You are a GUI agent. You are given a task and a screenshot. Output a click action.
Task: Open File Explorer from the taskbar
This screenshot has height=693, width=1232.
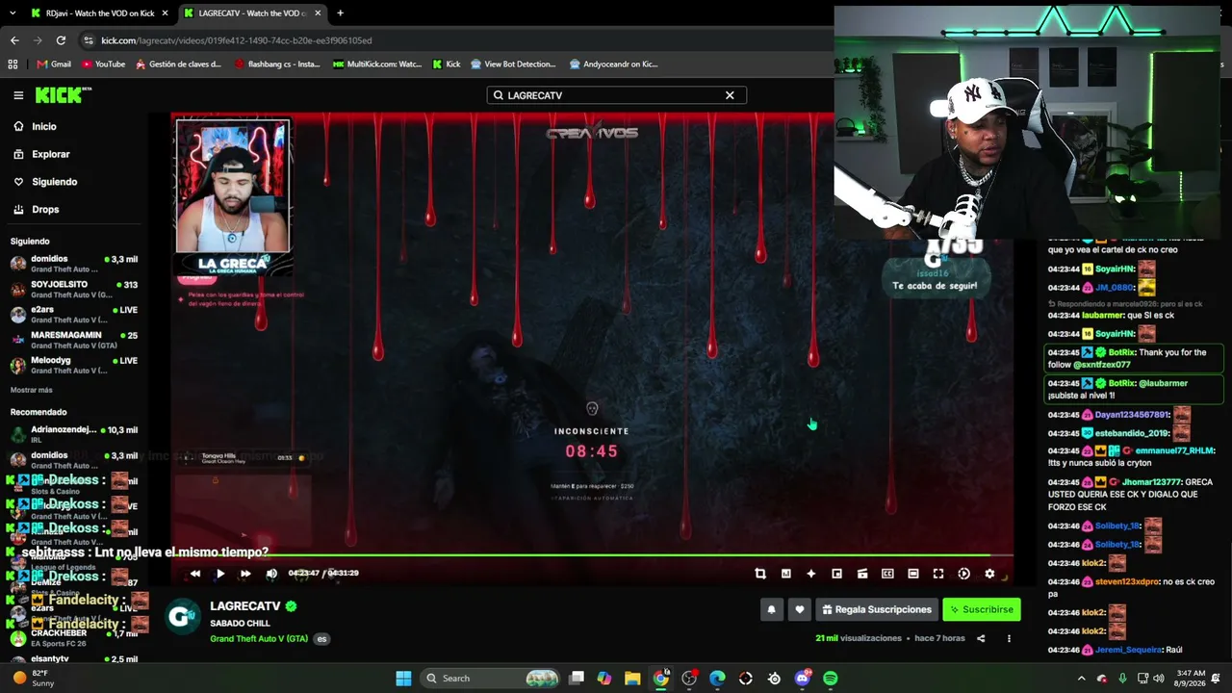point(632,679)
